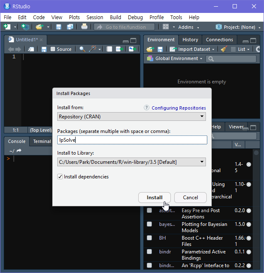This screenshot has width=264, height=273.
Task: Click the Cancel button
Action: click(190, 198)
